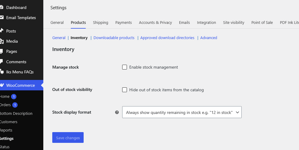299x150 pixels.
Task: Select the Products tab
Action: 78,22
